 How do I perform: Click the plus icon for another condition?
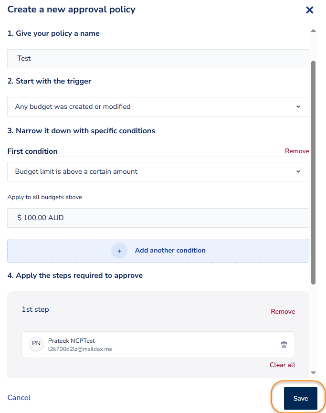pos(119,251)
